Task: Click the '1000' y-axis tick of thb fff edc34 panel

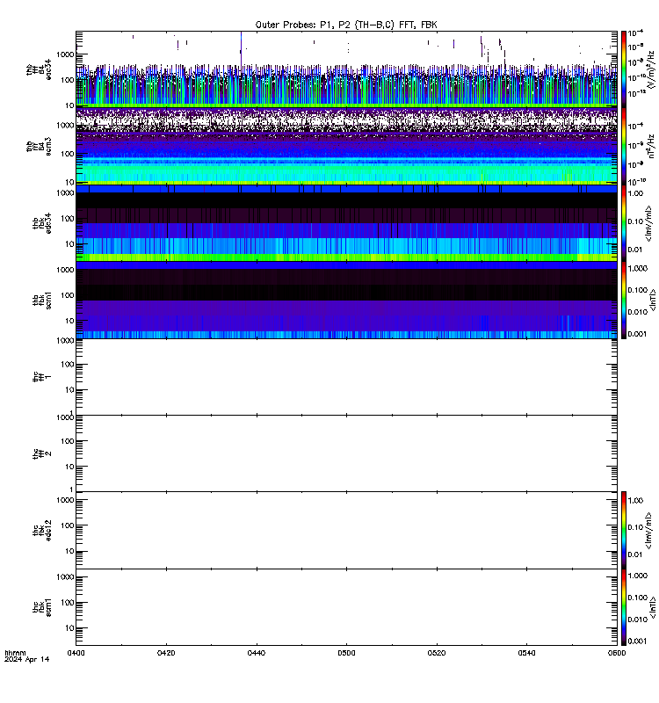Action: click(x=65, y=54)
